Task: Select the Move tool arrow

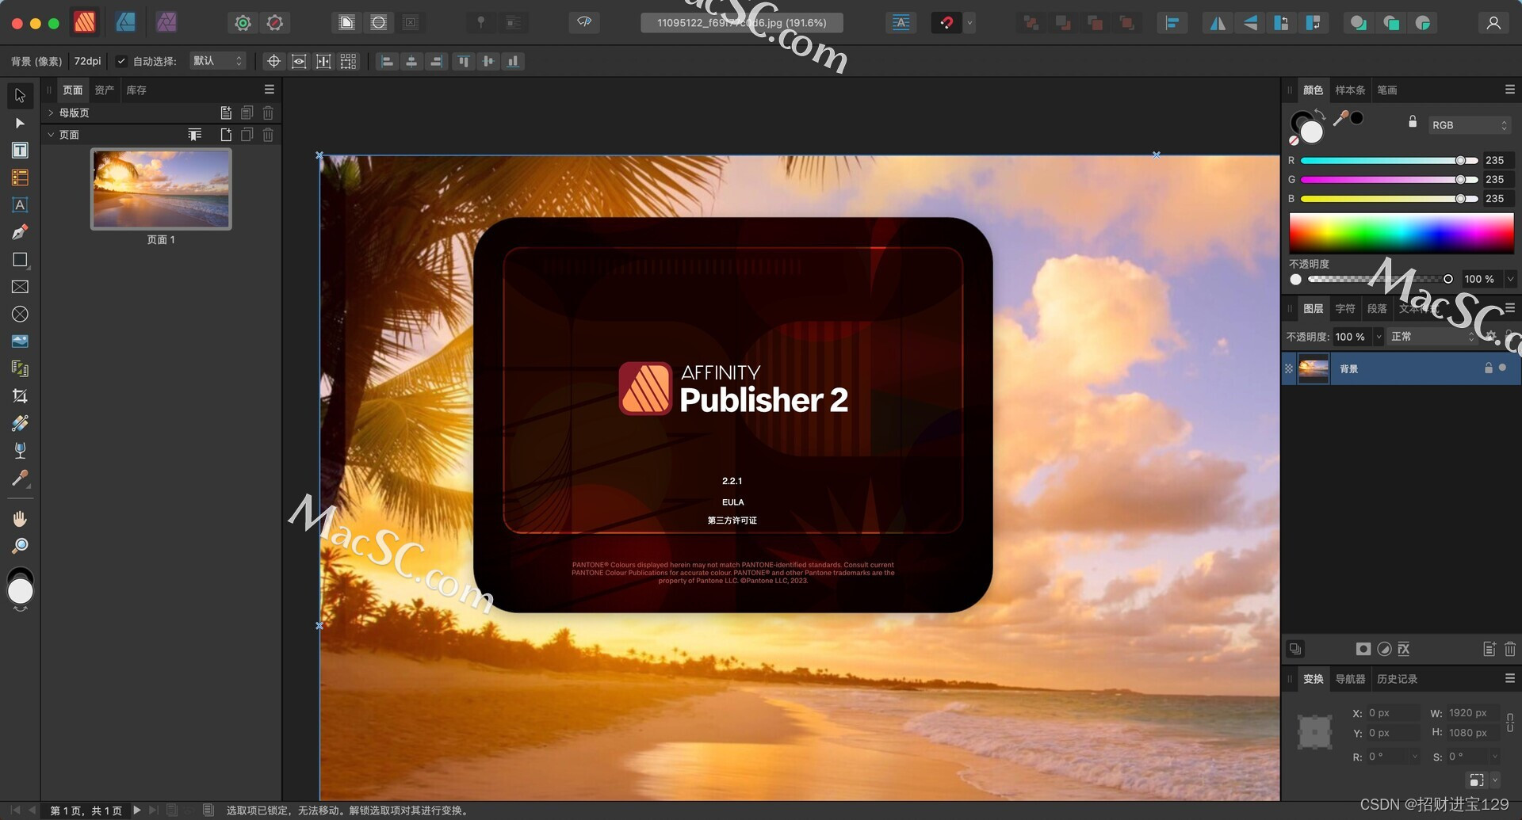Action: coord(20,96)
